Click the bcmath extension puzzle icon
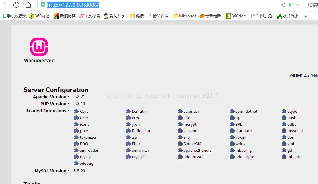This screenshot has height=184, width=318. [128, 111]
